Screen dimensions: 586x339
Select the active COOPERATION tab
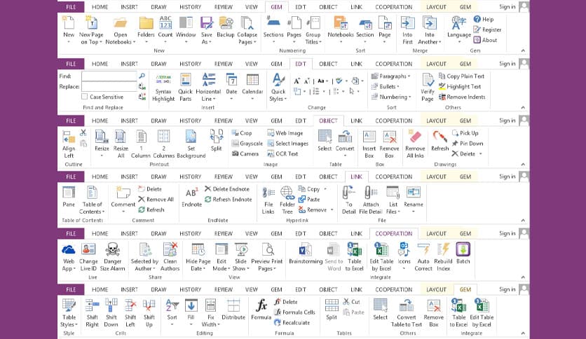(393, 233)
